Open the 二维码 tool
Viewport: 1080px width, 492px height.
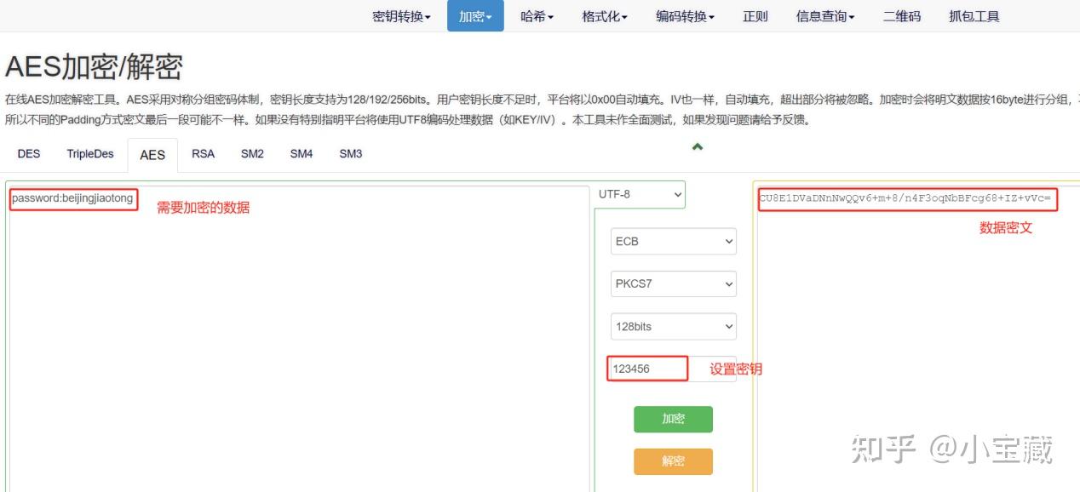point(900,15)
